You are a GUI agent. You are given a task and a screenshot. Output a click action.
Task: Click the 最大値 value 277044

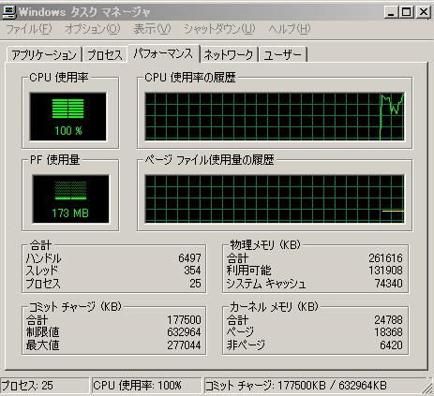point(184,345)
